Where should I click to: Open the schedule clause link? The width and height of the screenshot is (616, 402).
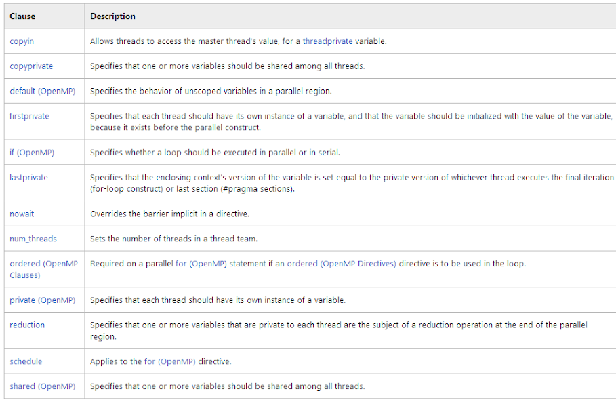click(x=26, y=361)
